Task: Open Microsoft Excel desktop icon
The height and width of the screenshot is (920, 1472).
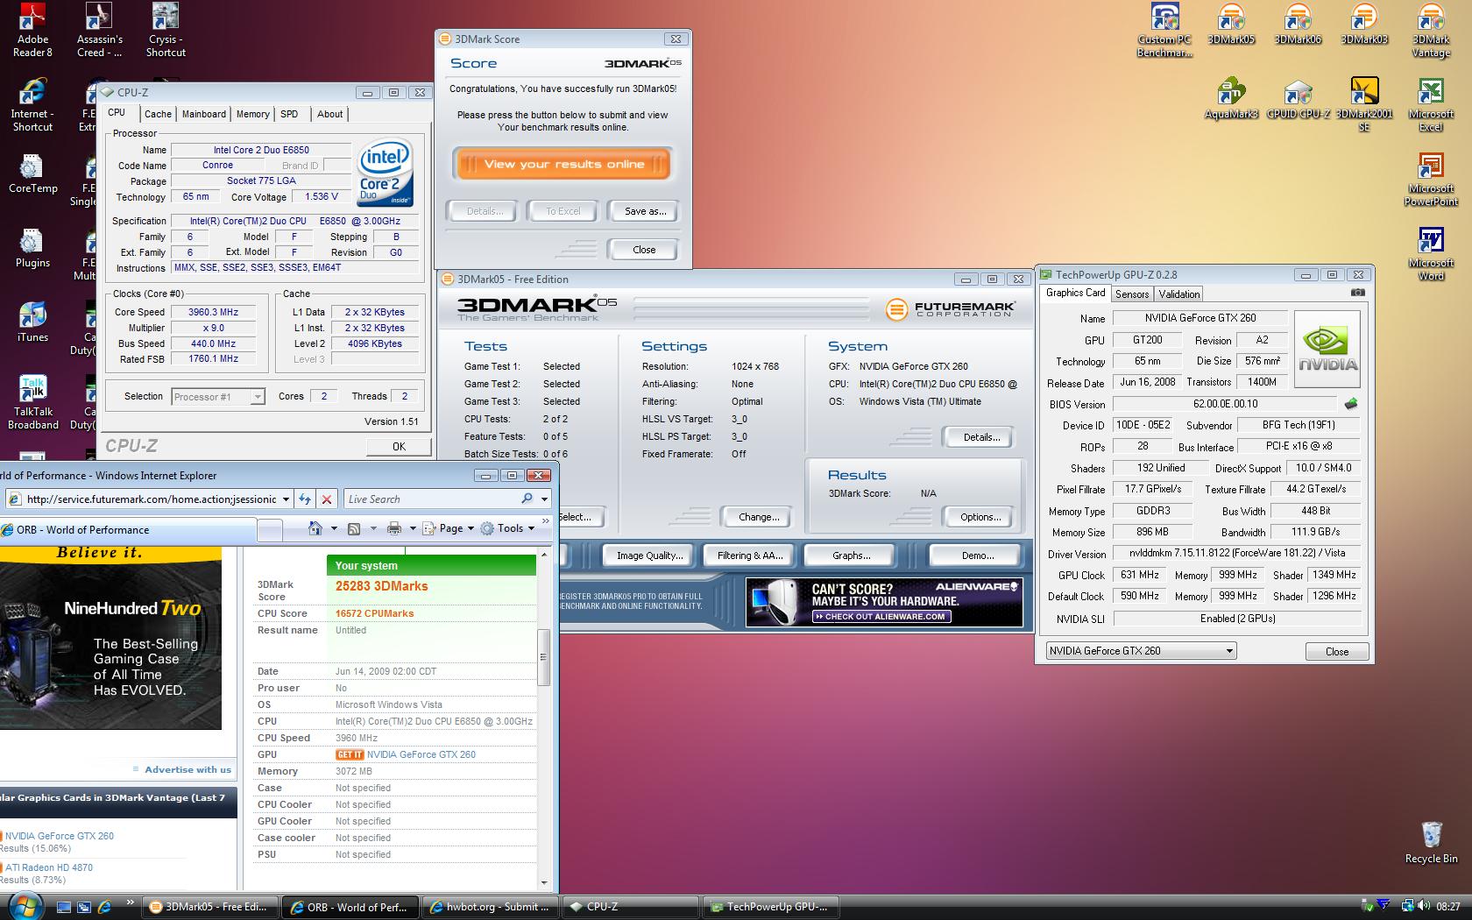Action: click(x=1431, y=104)
